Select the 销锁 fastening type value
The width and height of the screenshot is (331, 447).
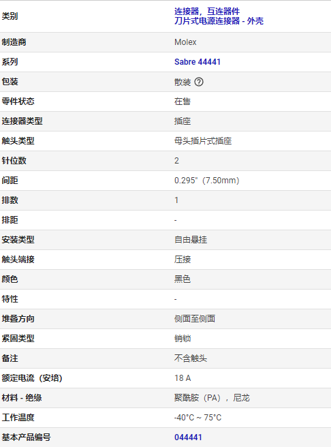point(183,339)
